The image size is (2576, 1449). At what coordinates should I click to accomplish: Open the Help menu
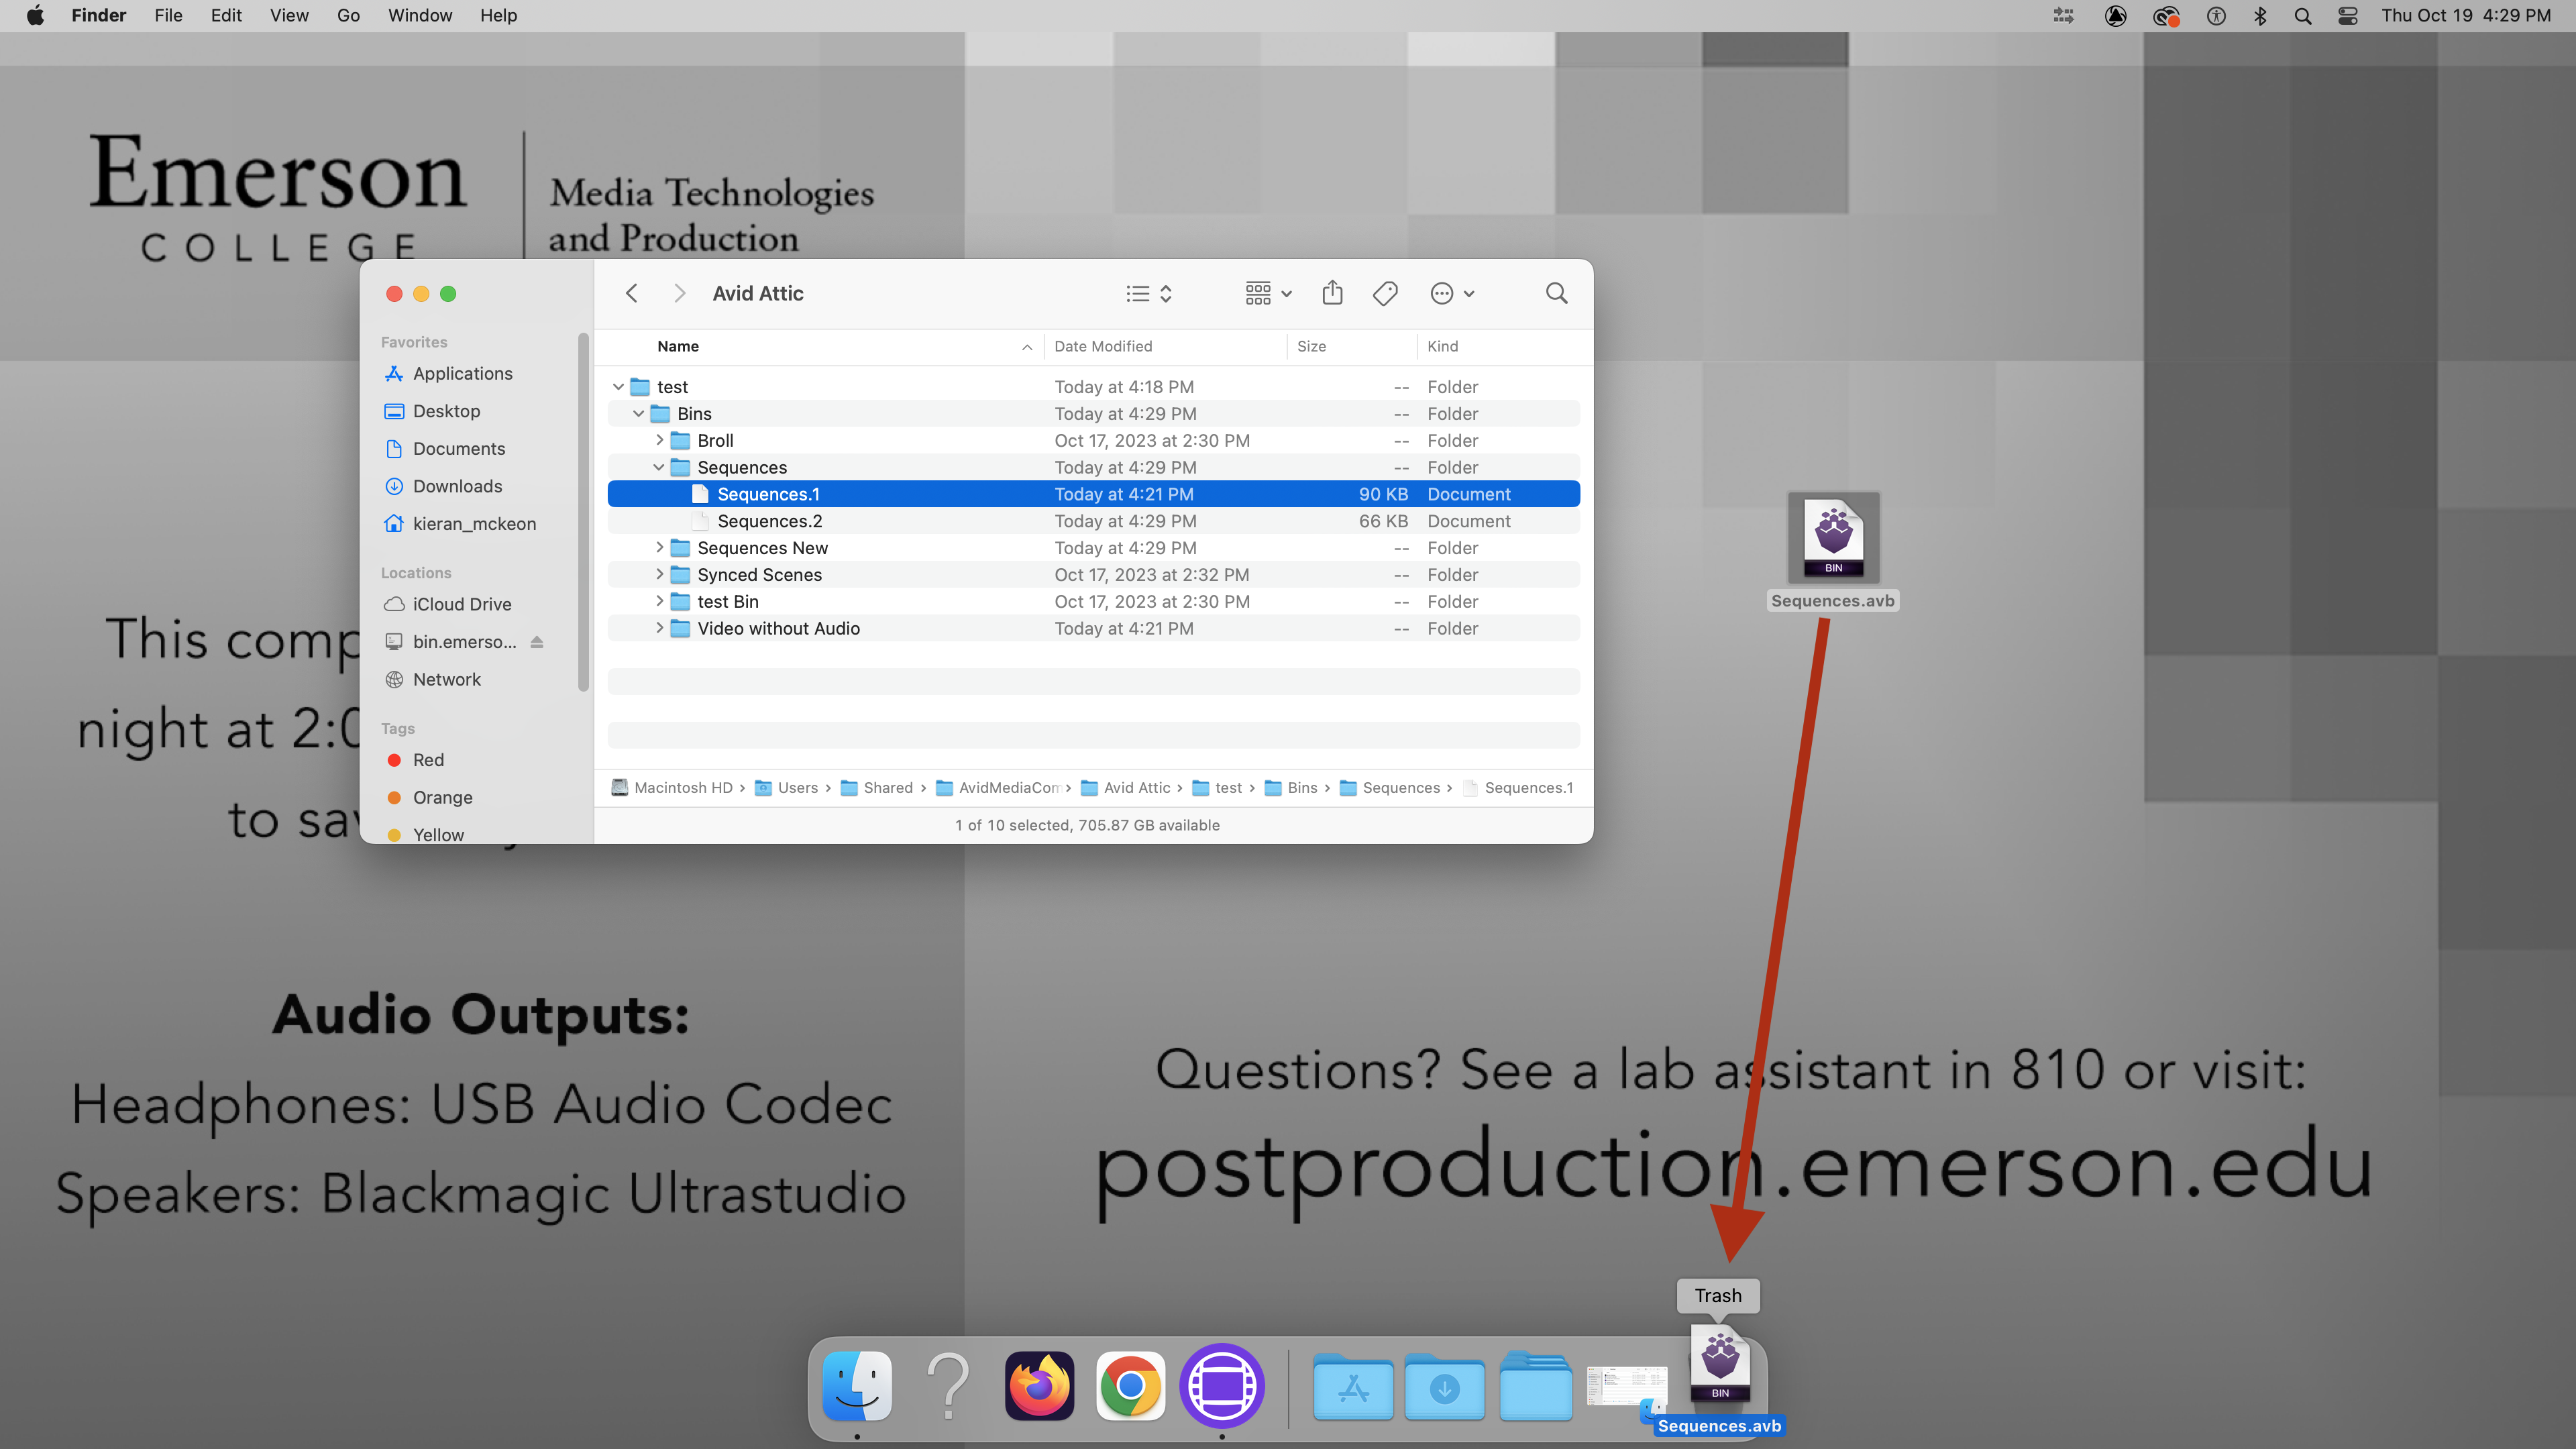coord(498,15)
